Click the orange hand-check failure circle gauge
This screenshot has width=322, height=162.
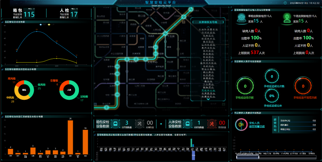point(304,86)
